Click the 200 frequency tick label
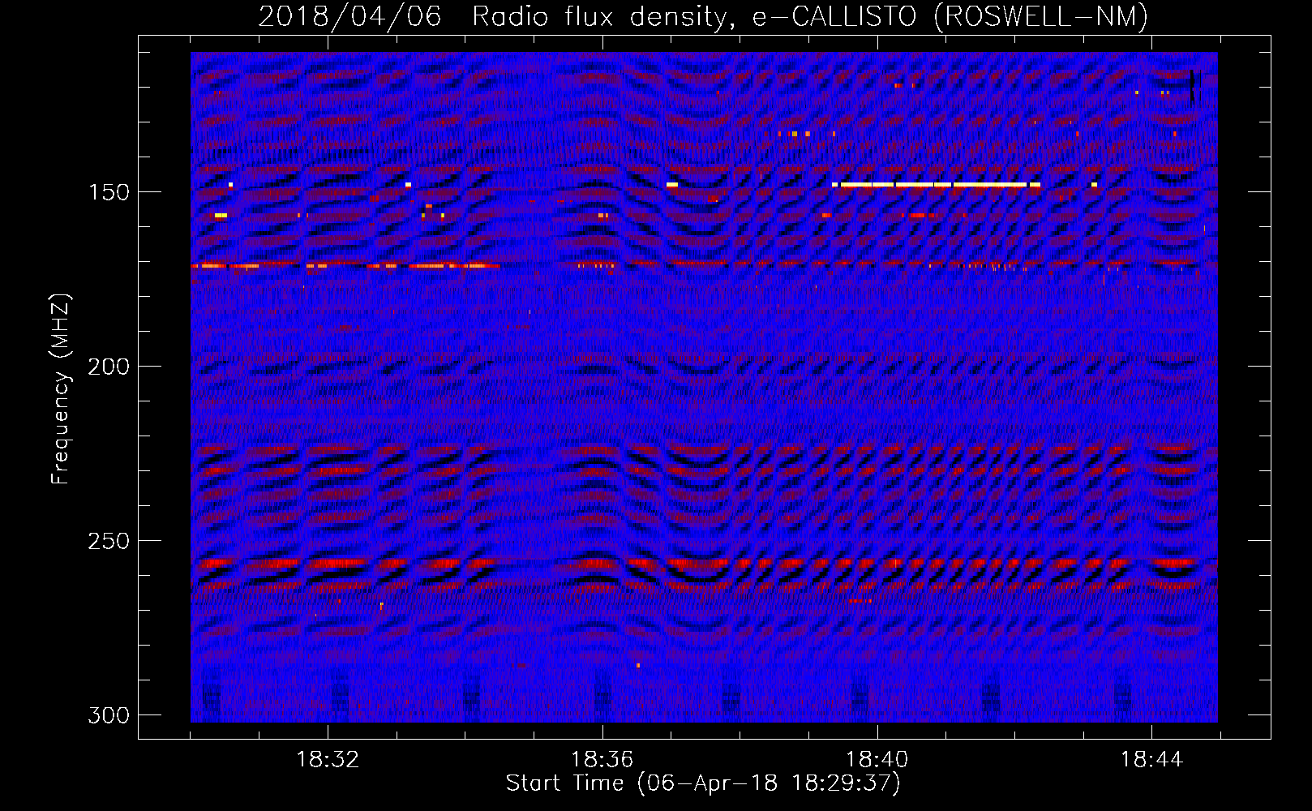 click(109, 367)
